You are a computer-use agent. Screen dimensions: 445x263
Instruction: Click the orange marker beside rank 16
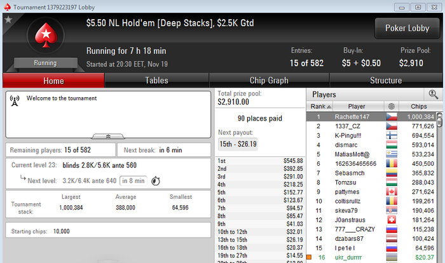(x=309, y=257)
